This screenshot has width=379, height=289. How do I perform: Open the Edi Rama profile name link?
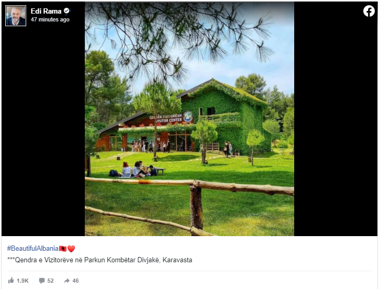pos(46,11)
